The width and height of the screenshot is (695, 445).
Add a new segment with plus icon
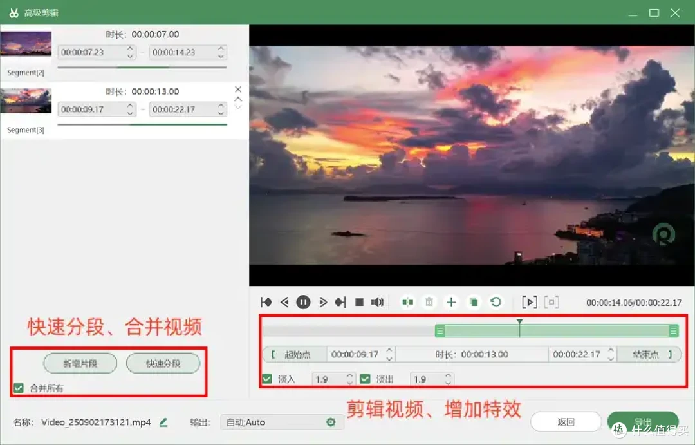(451, 302)
